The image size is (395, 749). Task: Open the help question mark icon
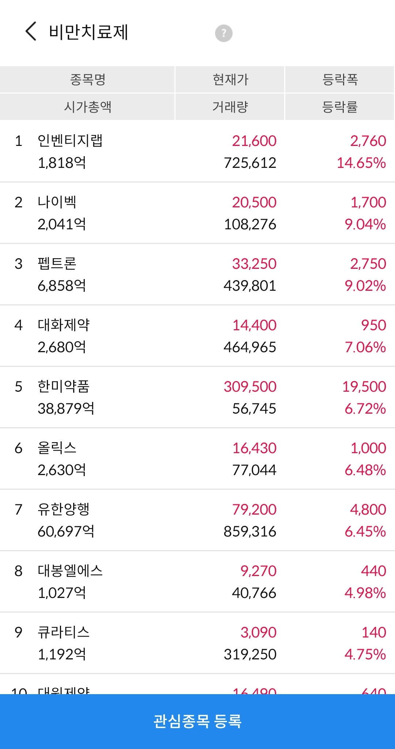[x=223, y=33]
